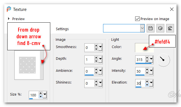Click the texture thumbnail preview
Image resolution: width=181 pixels, height=107 pixels.
pos(27,65)
